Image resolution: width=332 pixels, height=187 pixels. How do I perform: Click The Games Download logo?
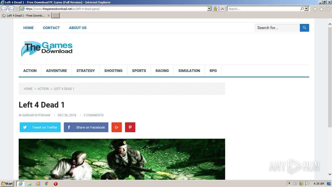point(47,49)
